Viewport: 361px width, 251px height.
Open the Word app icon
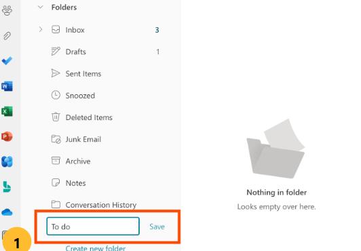tap(7, 86)
